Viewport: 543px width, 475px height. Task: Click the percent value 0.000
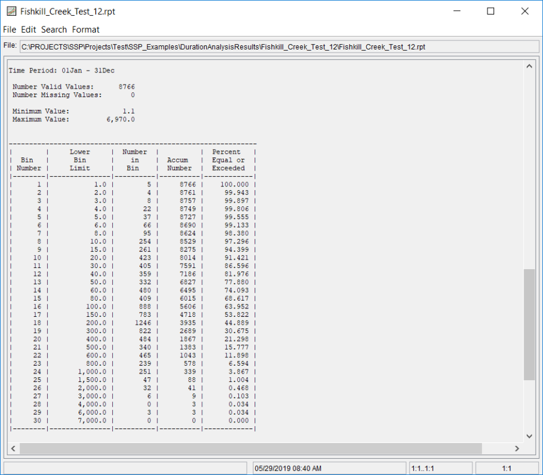238,421
